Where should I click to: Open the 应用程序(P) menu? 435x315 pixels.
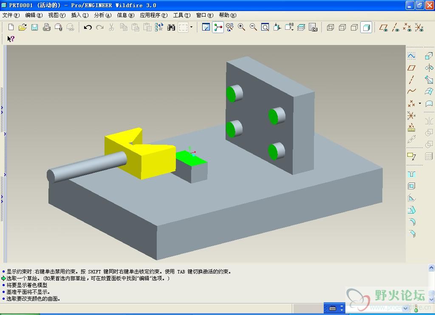154,15
